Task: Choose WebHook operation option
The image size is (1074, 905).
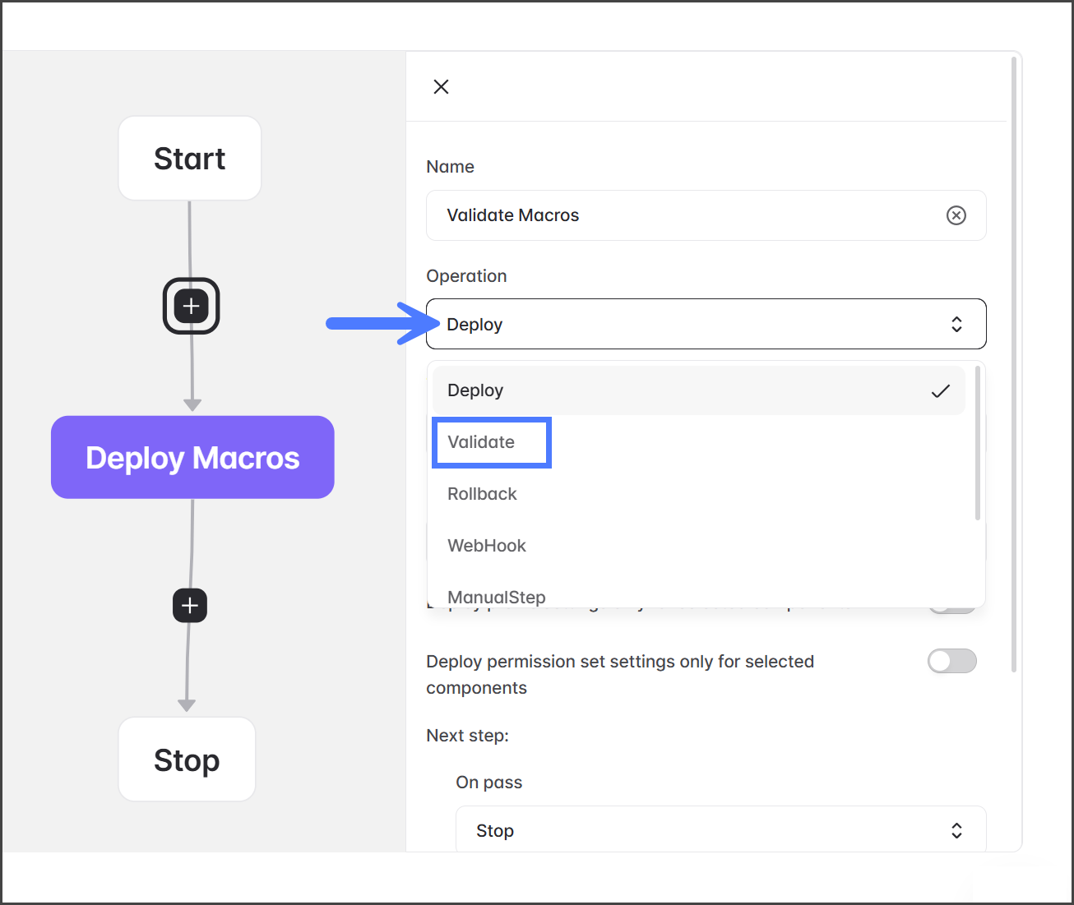Action: (487, 546)
